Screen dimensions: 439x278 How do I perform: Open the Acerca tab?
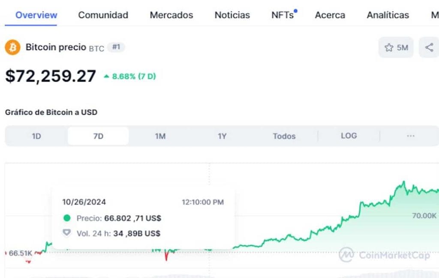[330, 15]
